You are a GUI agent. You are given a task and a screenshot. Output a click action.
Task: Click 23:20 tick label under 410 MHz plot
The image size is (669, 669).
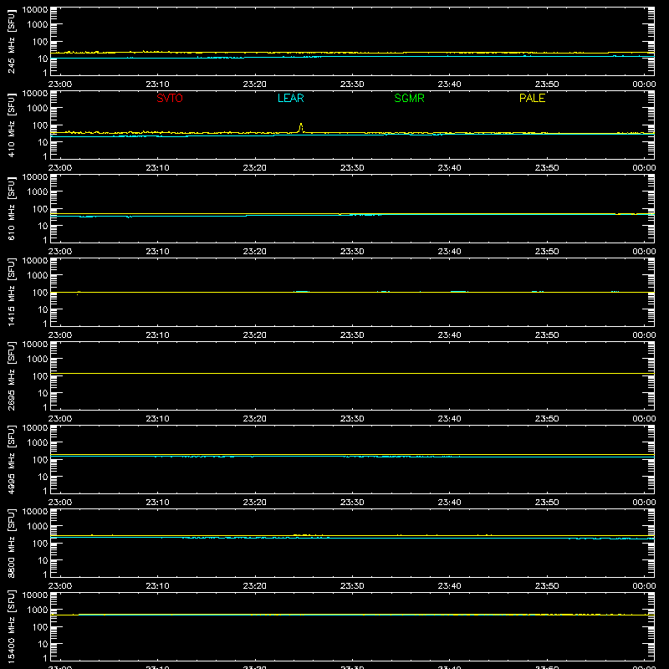point(255,168)
